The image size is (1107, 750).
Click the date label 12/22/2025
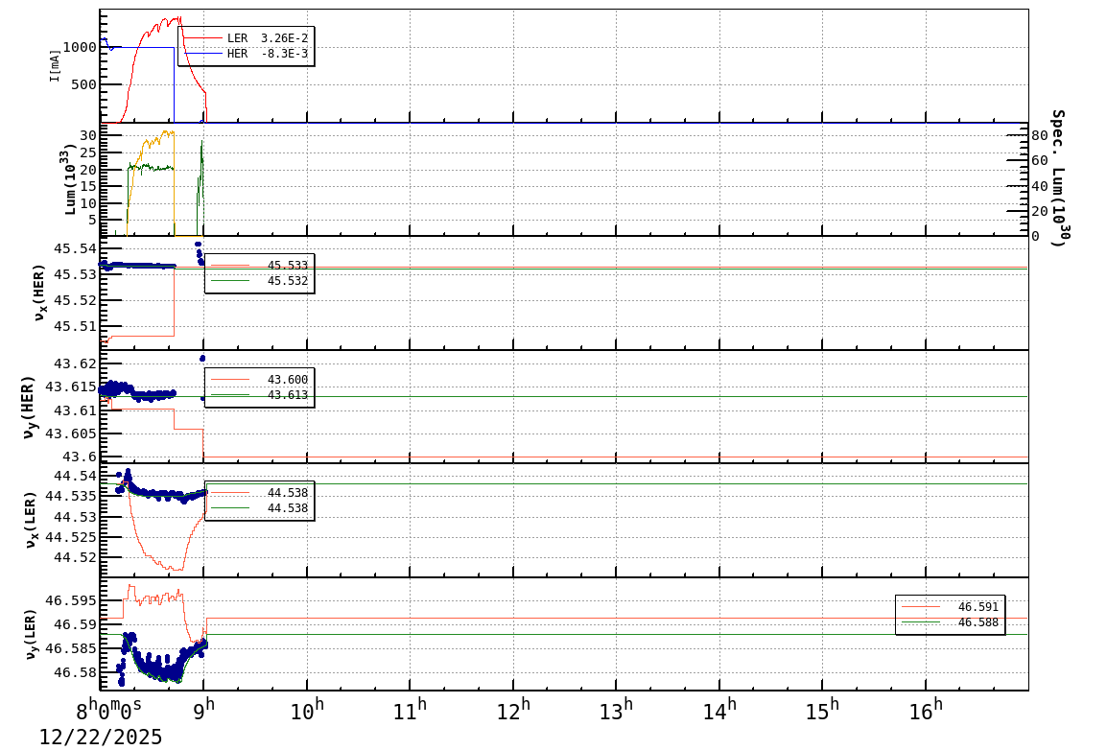(99, 738)
